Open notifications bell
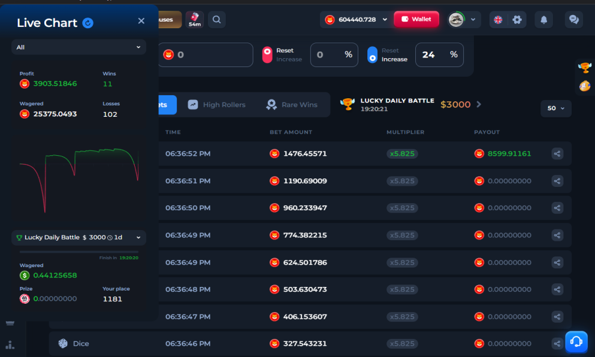 [544, 20]
